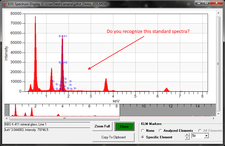Screen dimensions: 225x146
Task: Click the vertical scrollbar down arrow
Action: click(x=218, y=114)
